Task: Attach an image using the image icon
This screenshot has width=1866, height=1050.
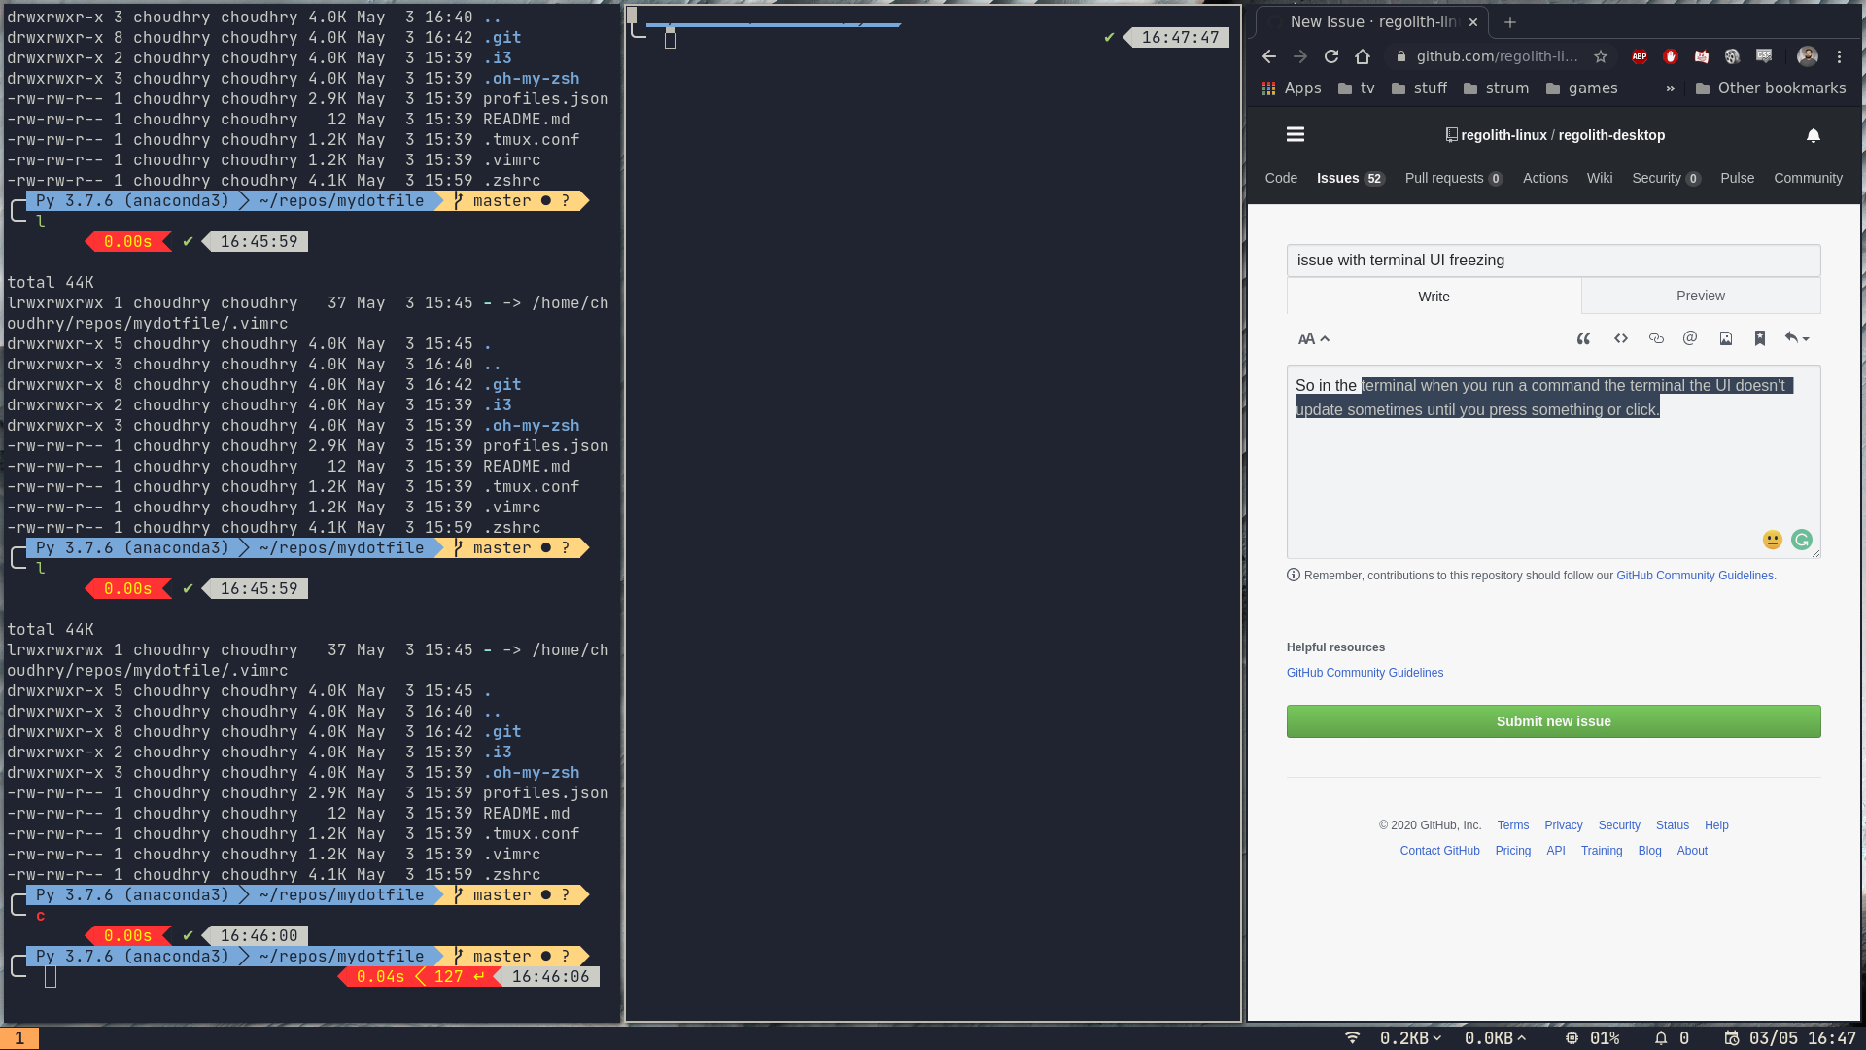Action: pyautogui.click(x=1726, y=338)
